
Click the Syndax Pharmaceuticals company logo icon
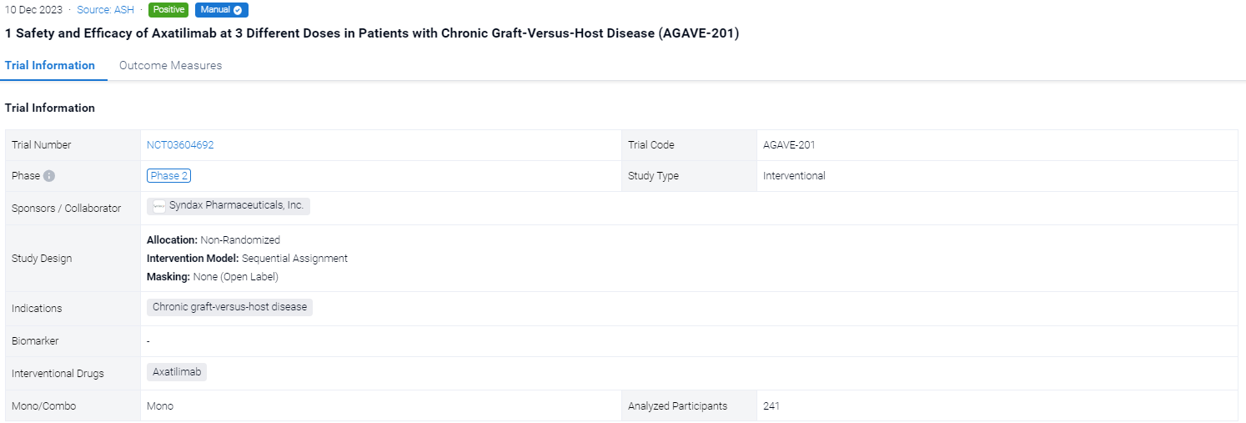(158, 206)
